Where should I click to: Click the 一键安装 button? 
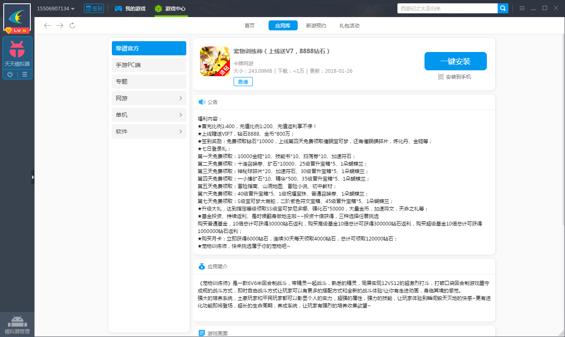tap(455, 62)
